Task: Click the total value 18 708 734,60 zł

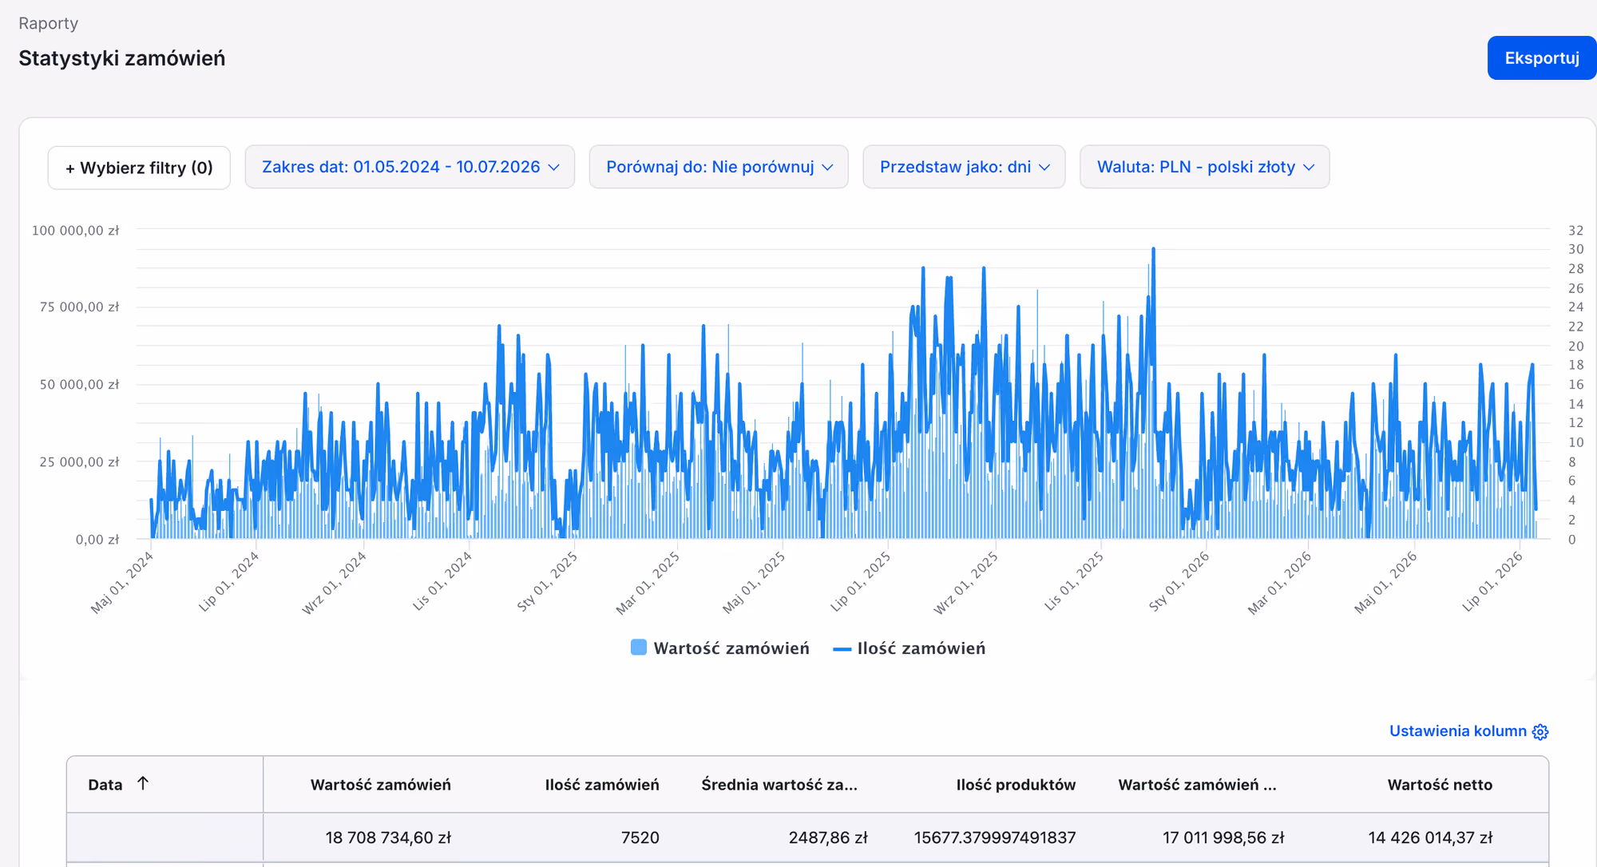Action: tap(388, 837)
